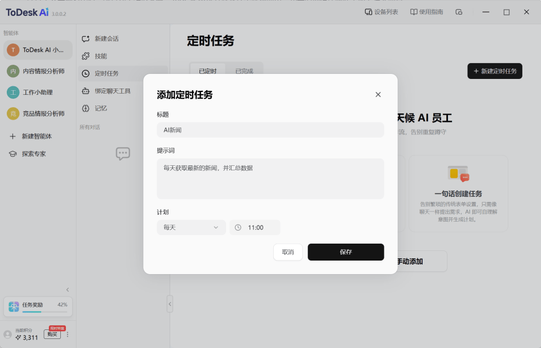This screenshot has width=541, height=348.
Task: Open 设备列表 in the title bar
Action: pyautogui.click(x=382, y=12)
